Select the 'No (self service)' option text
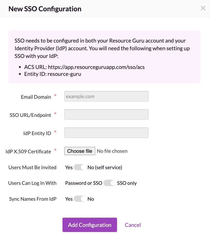This screenshot has height=242, width=210. coord(105,167)
